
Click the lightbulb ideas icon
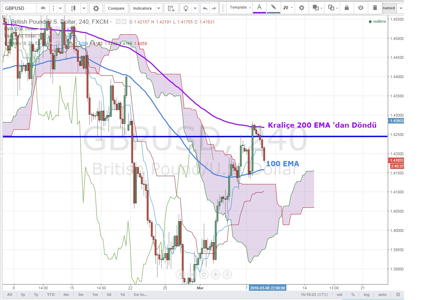point(186,8)
